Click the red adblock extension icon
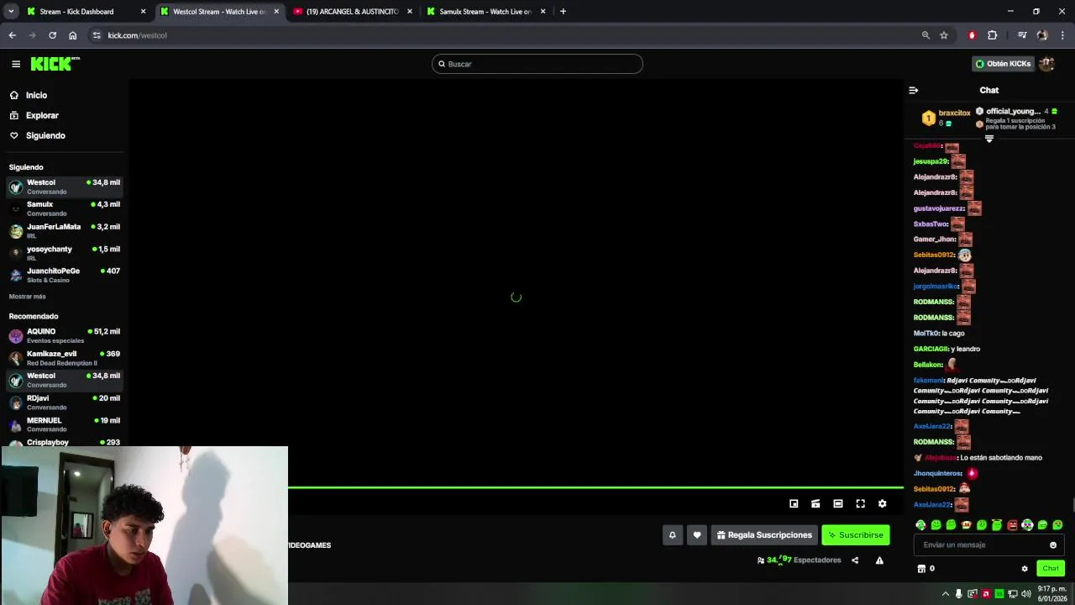Image resolution: width=1075 pixels, height=605 pixels. coord(972,35)
